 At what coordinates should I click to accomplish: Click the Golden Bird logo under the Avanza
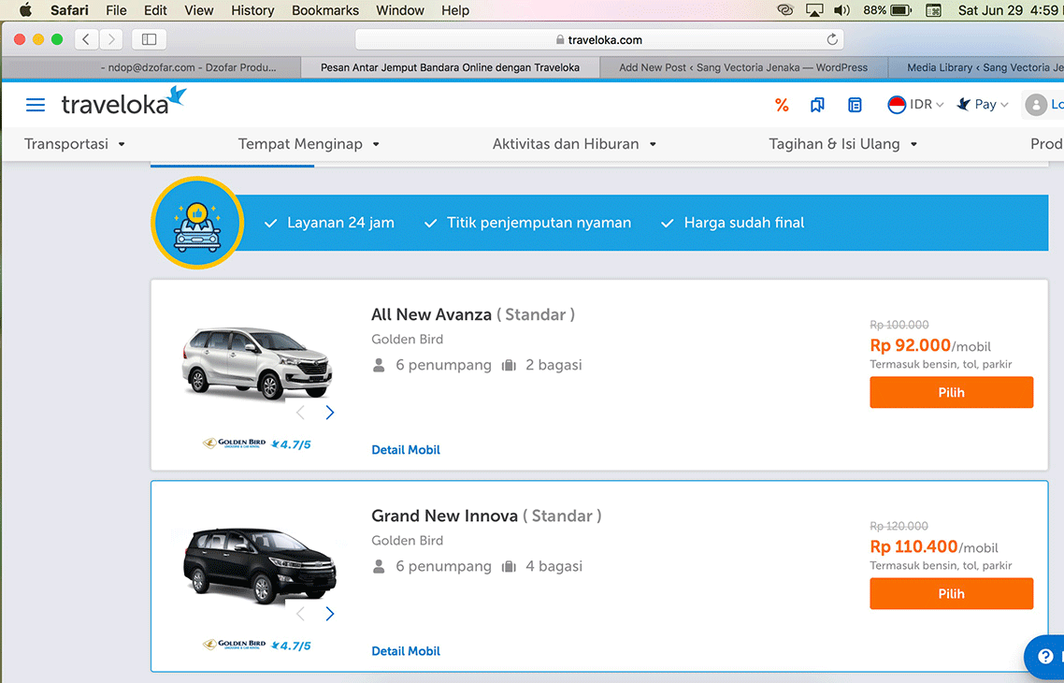pyautogui.click(x=234, y=443)
